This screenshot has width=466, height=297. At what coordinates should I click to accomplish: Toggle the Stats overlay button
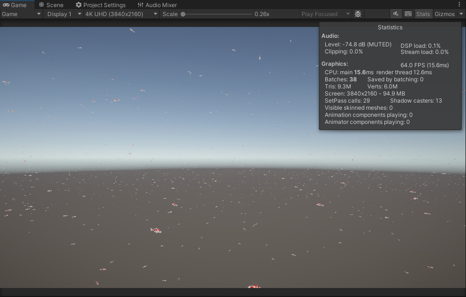pyautogui.click(x=423, y=14)
